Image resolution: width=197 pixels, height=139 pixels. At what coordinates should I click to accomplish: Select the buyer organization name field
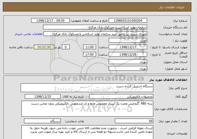pyautogui.click(x=95, y=27)
